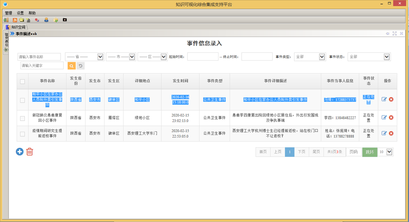The width and height of the screenshot is (409, 222).
Task: Click the blue plus add event icon
Action: (19, 151)
